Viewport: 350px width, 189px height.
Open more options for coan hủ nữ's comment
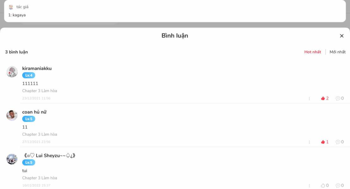[x=309, y=142]
